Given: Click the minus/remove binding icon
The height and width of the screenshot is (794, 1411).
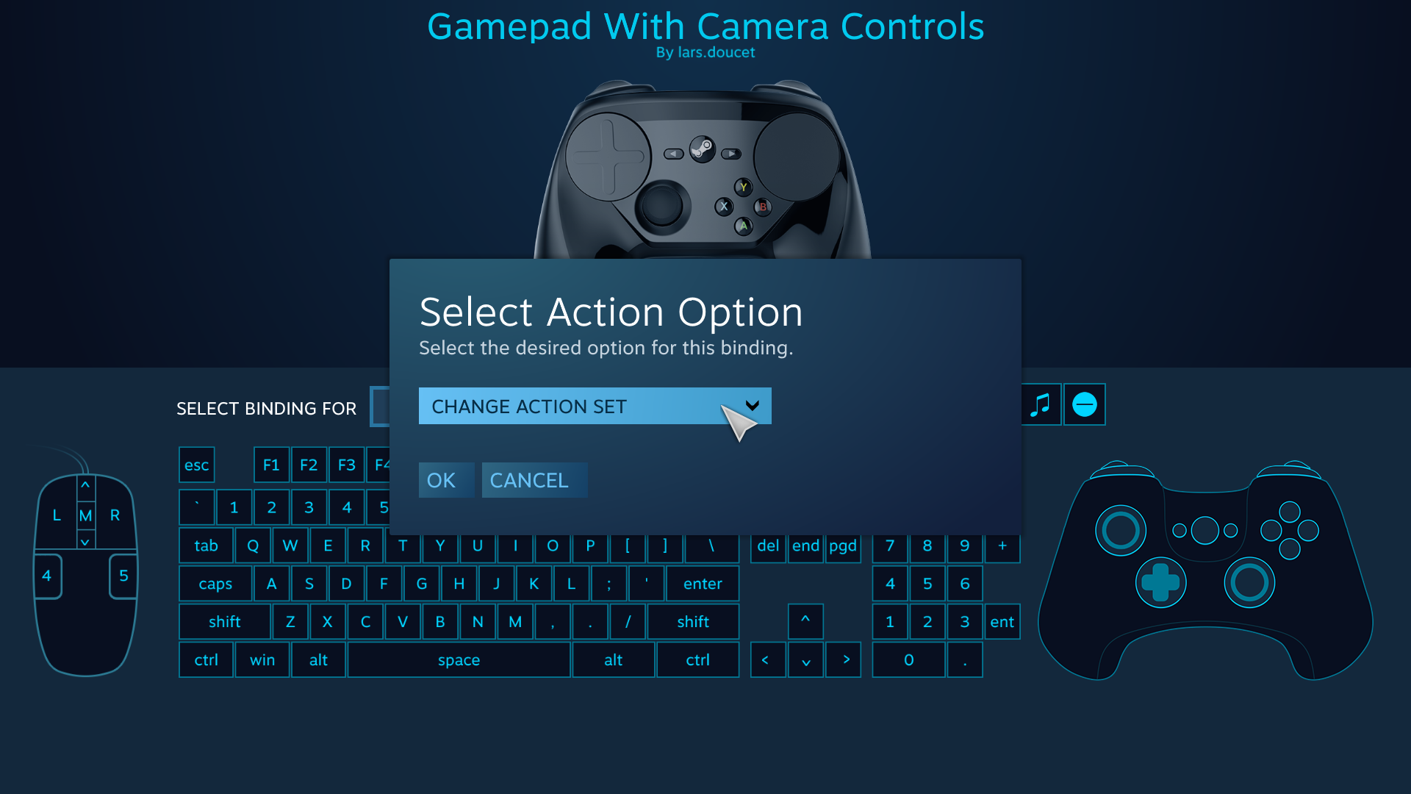Looking at the screenshot, I should [1085, 404].
